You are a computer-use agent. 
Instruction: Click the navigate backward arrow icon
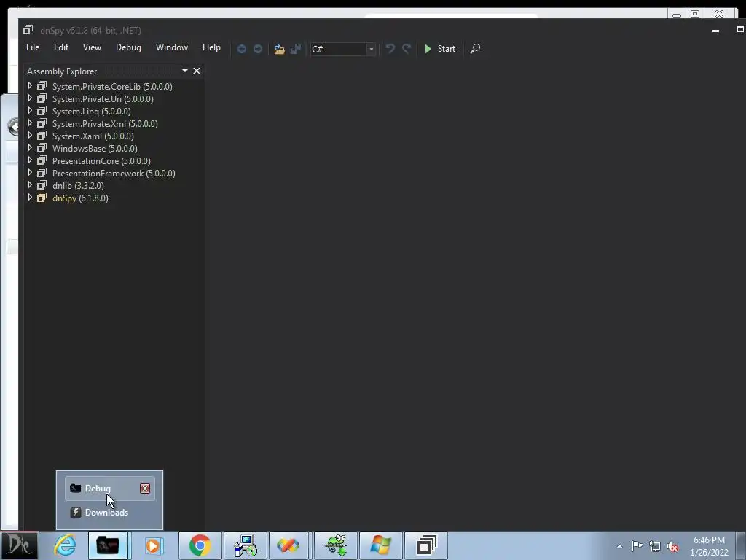[x=242, y=49]
